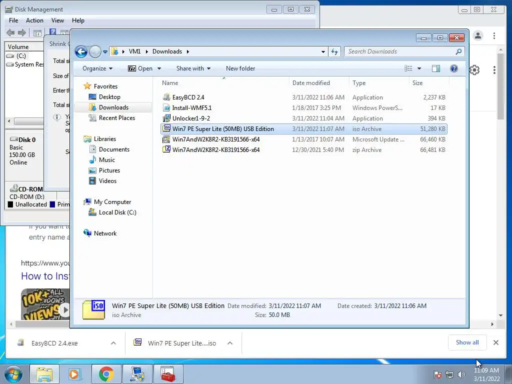Click the Open button in Explorer toolbar

(140, 68)
